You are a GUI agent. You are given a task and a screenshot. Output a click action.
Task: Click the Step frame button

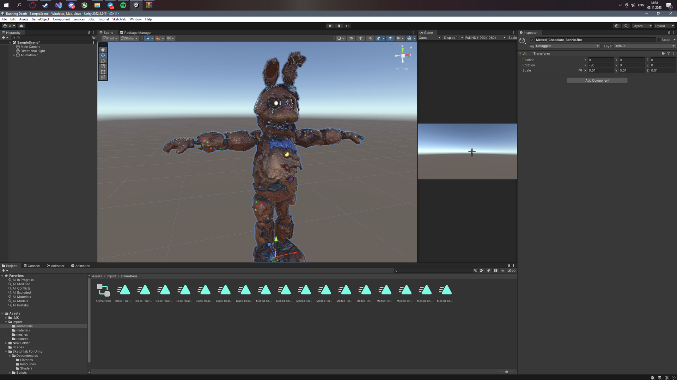(347, 26)
